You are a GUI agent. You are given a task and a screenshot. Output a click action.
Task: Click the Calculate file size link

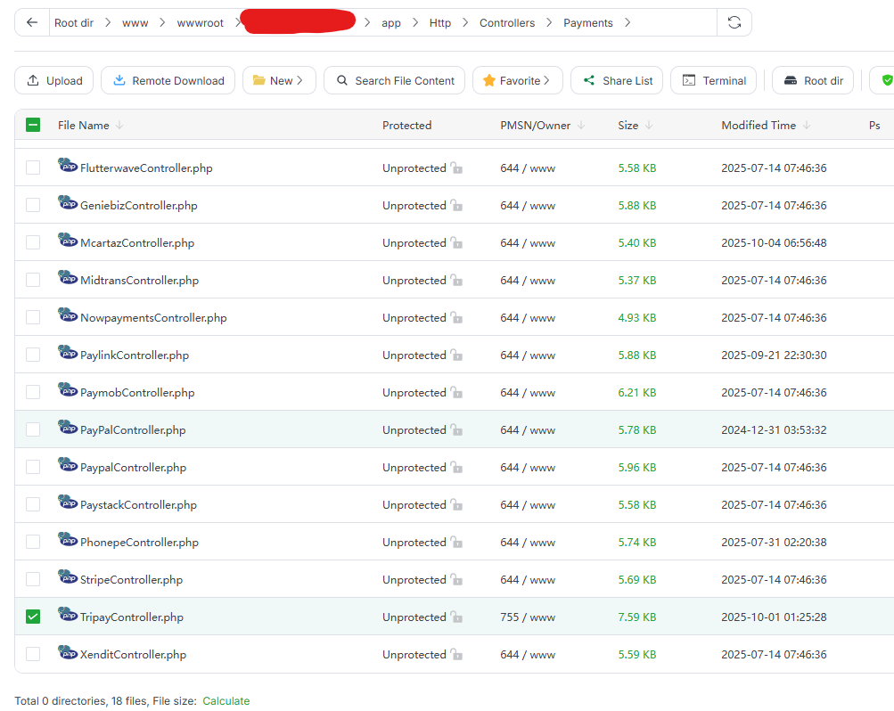click(226, 701)
